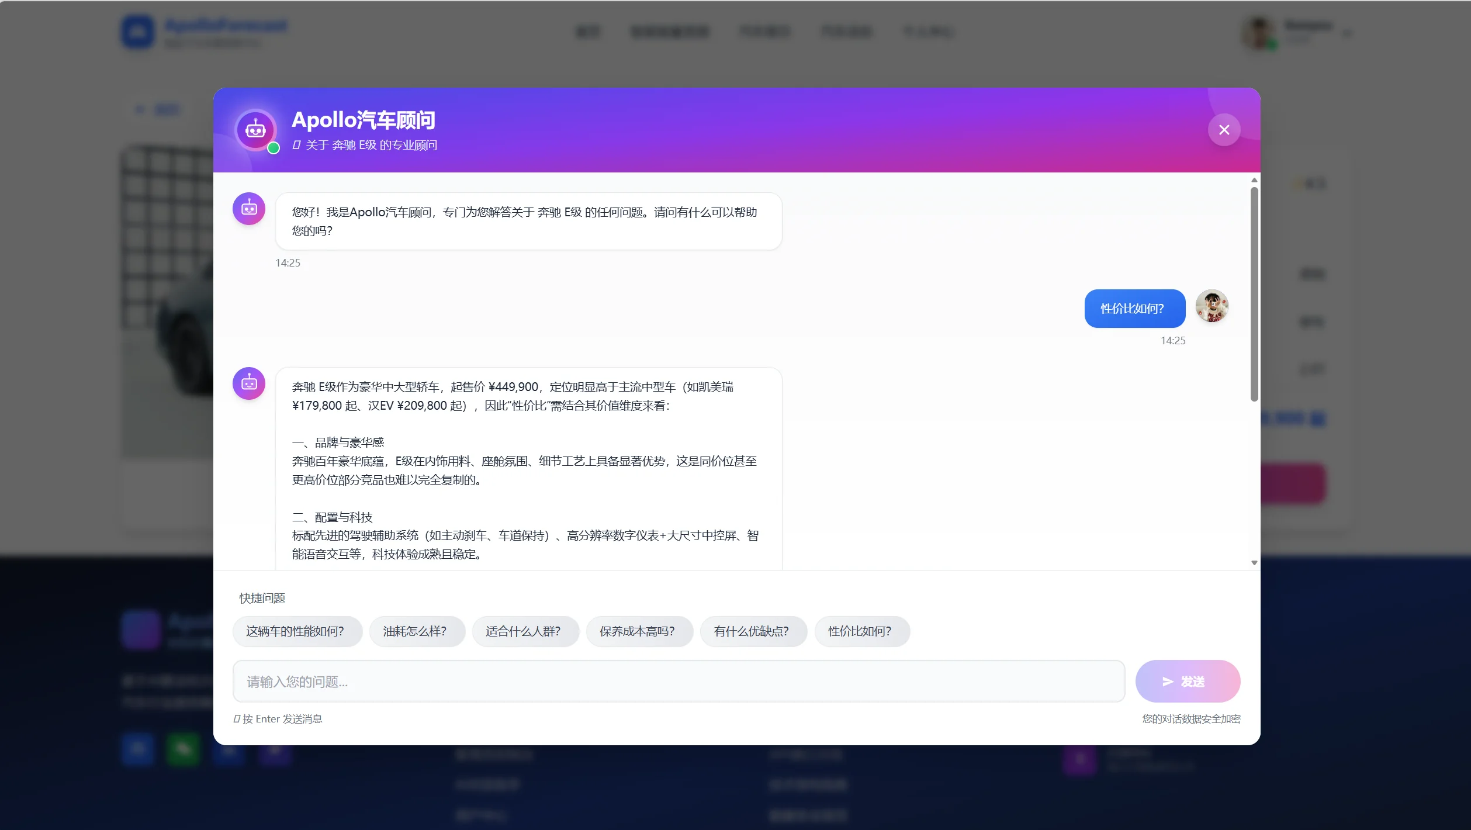This screenshot has width=1471, height=830.
Task: Click the scroll up arrow in chat
Action: tap(1254, 180)
